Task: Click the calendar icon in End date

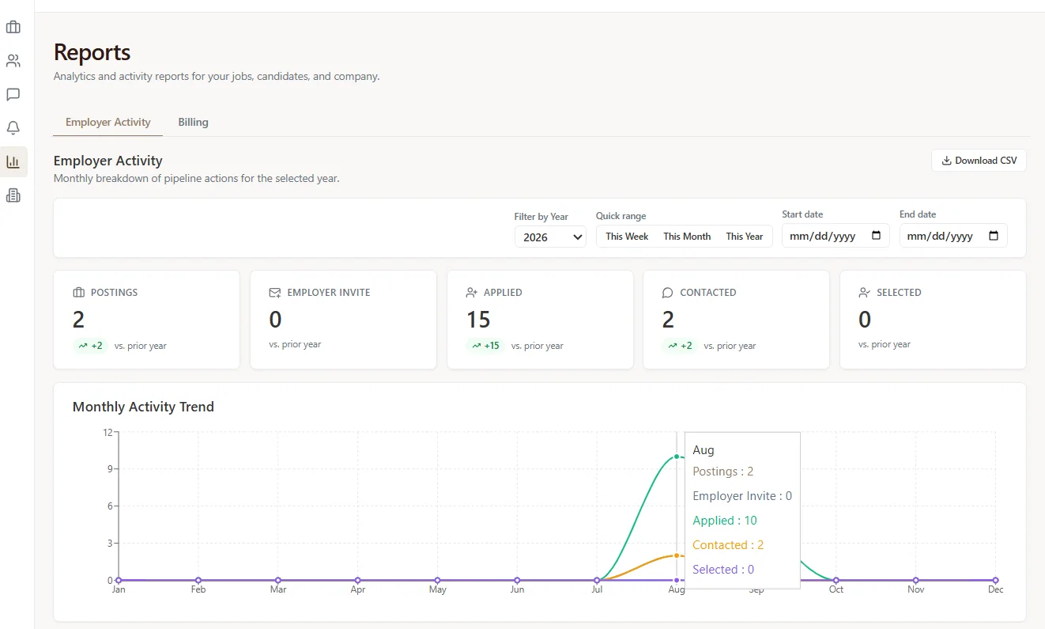Action: (994, 236)
